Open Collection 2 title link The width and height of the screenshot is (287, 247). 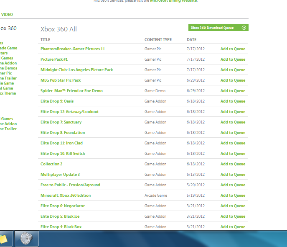pyautogui.click(x=51, y=164)
